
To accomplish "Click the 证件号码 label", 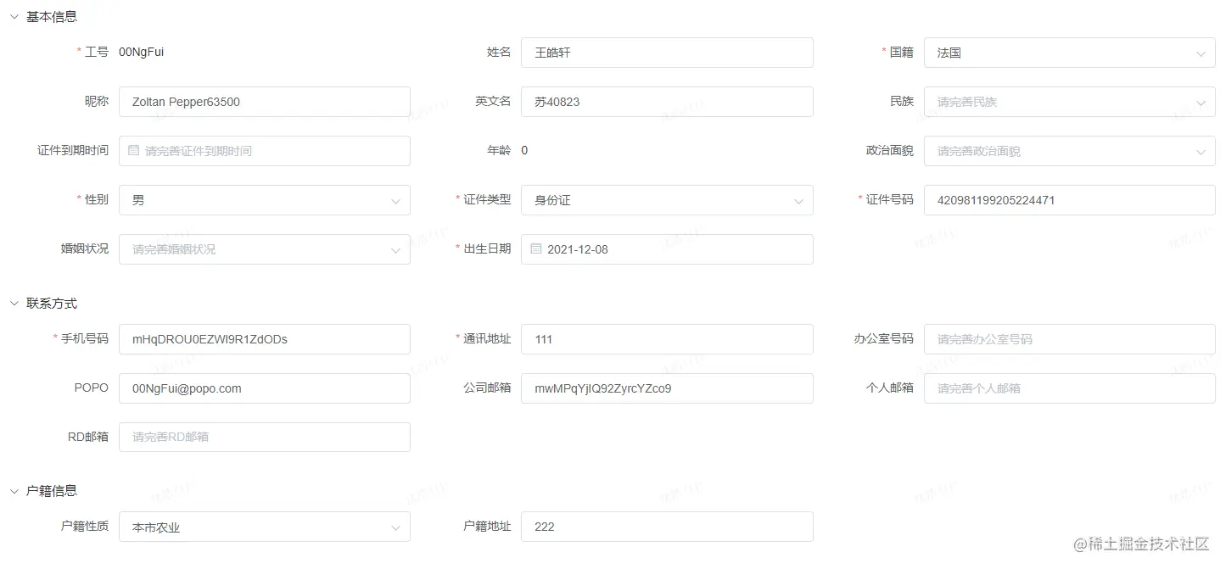I will click(889, 199).
